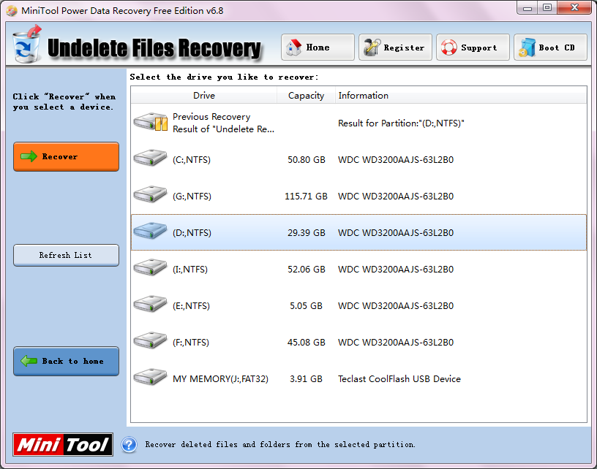Click 'Result for Partition:"(D:,NTFS)"' text

tap(402, 123)
